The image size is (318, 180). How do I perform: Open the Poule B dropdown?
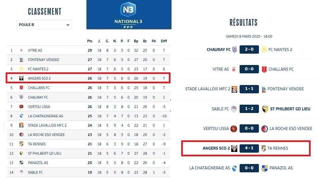(x=44, y=25)
